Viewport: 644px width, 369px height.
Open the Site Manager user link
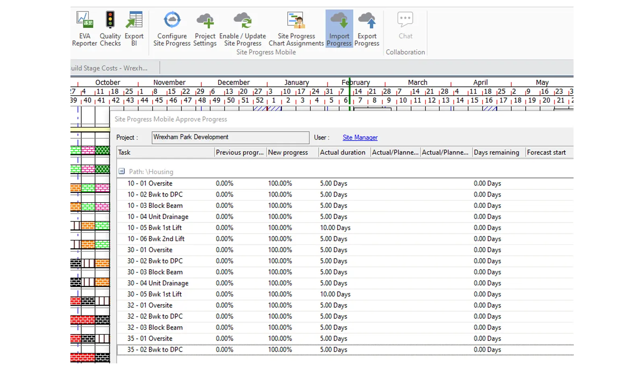360,138
